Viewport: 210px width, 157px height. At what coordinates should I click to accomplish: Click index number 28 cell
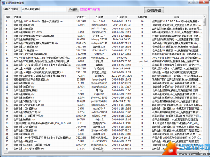click(7, 123)
